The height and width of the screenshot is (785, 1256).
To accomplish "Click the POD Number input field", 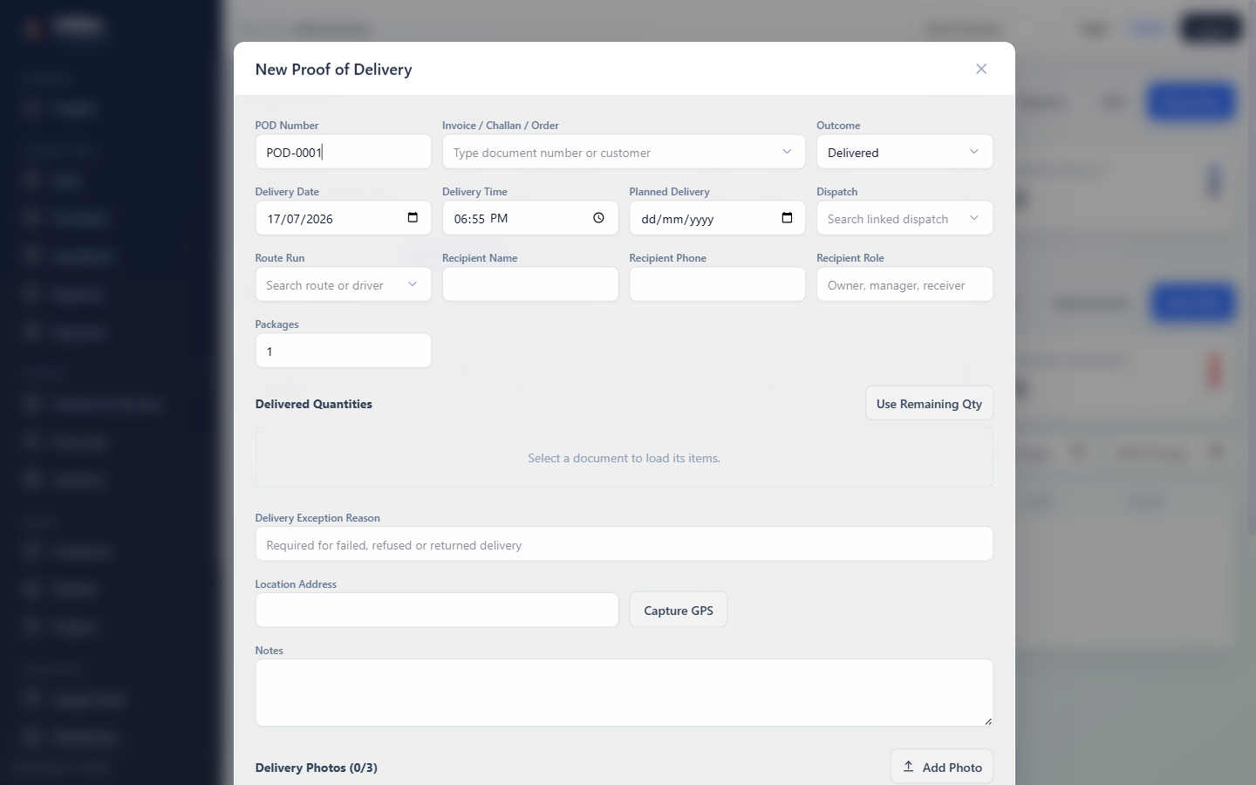I will (x=343, y=152).
